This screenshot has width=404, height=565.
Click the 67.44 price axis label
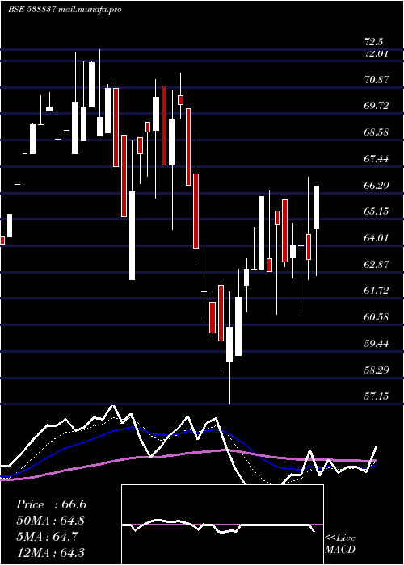377,158
